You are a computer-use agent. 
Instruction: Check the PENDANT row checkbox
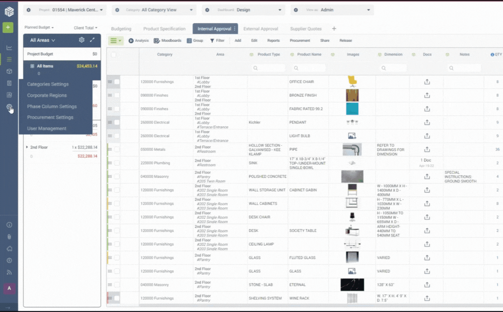point(117,122)
